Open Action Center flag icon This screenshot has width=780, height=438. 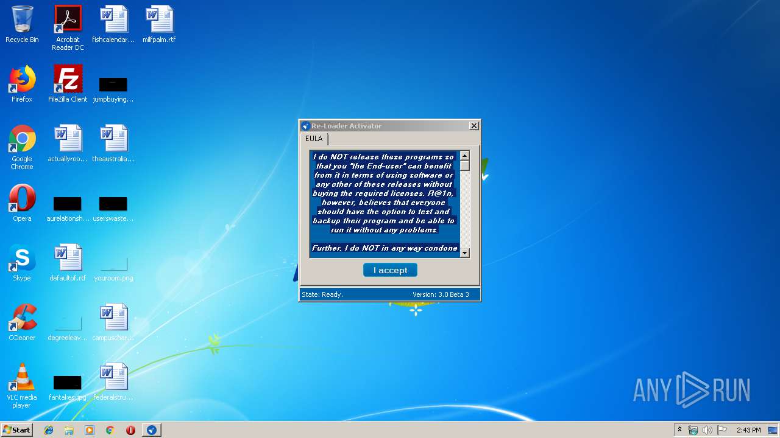pyautogui.click(x=721, y=430)
